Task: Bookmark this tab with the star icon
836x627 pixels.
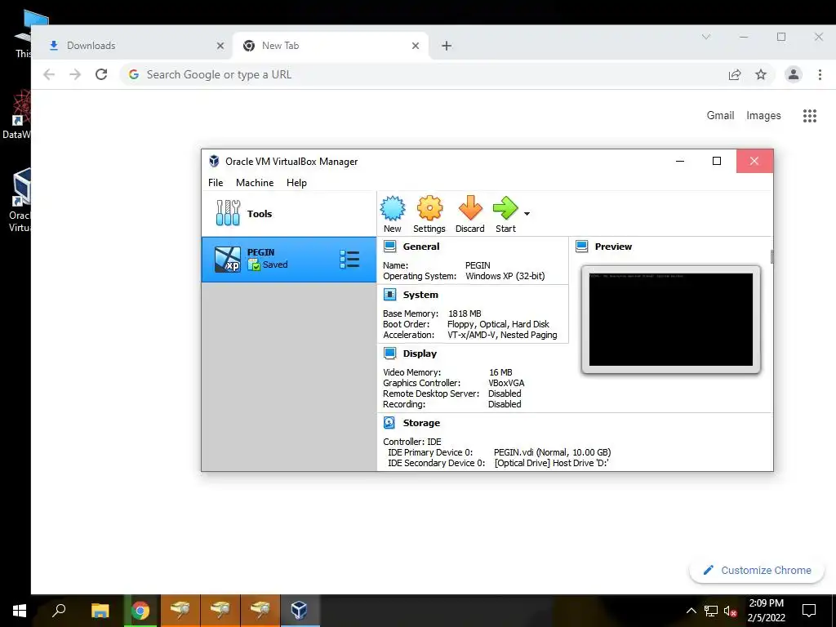Action: pos(761,74)
